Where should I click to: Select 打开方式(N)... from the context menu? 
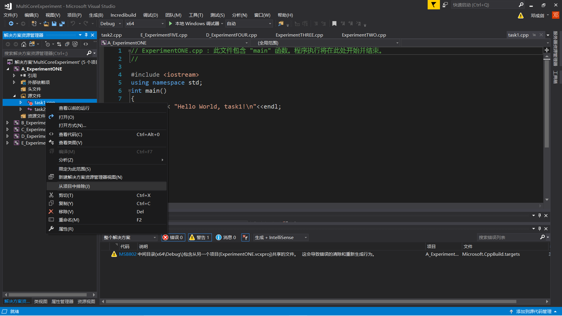(x=107, y=126)
